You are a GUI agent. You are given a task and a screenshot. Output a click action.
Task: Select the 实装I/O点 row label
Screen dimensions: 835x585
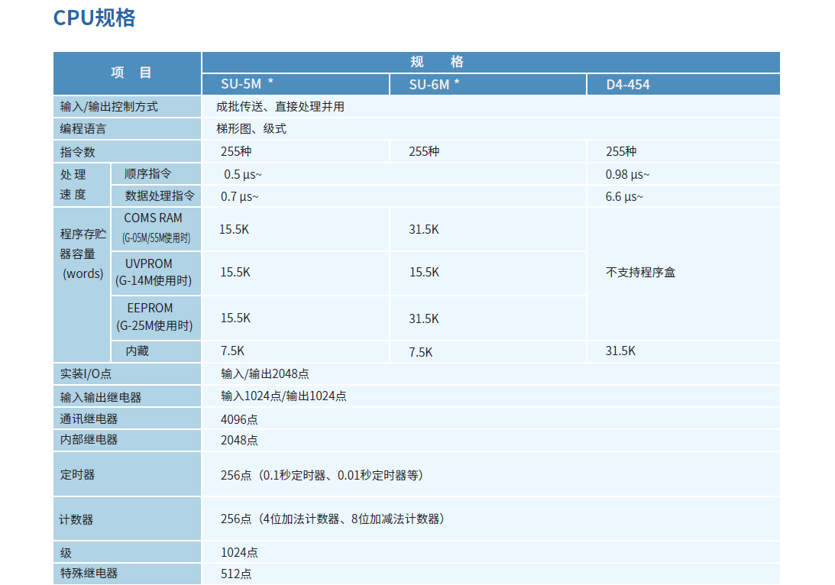(86, 374)
